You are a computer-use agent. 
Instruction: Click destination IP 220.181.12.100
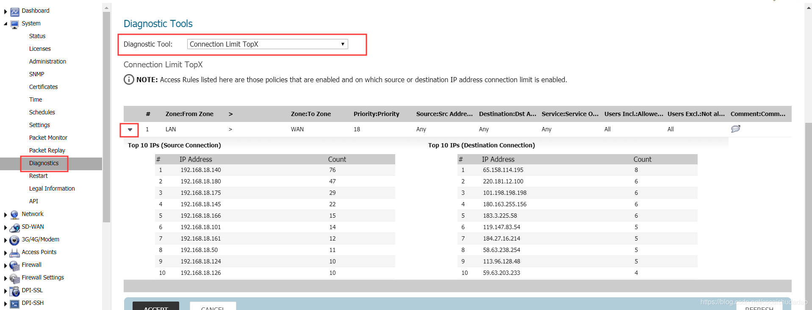click(x=503, y=181)
